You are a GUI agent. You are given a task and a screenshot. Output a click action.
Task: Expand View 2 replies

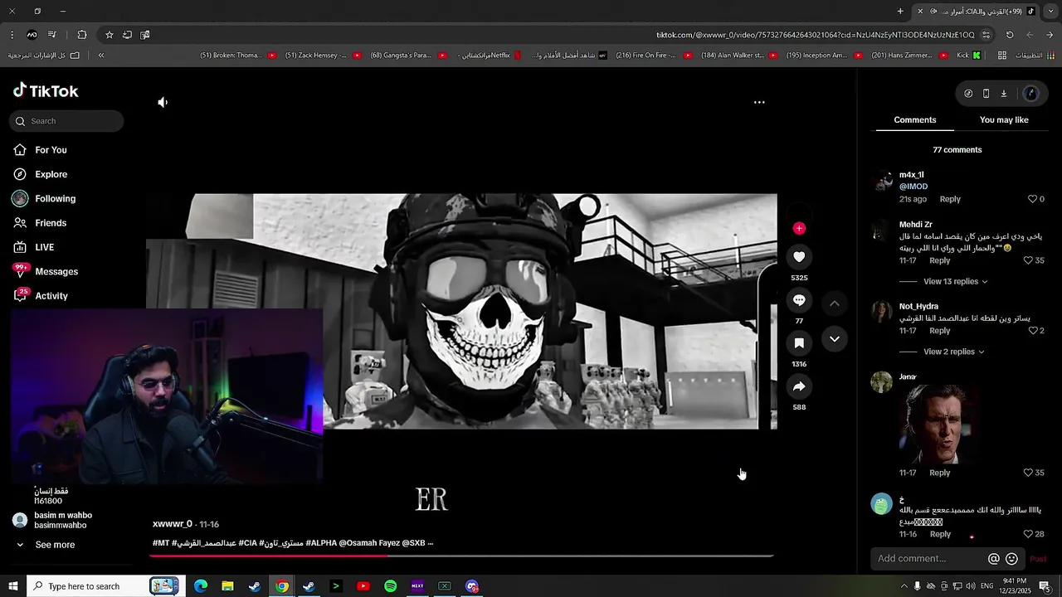[953, 352]
